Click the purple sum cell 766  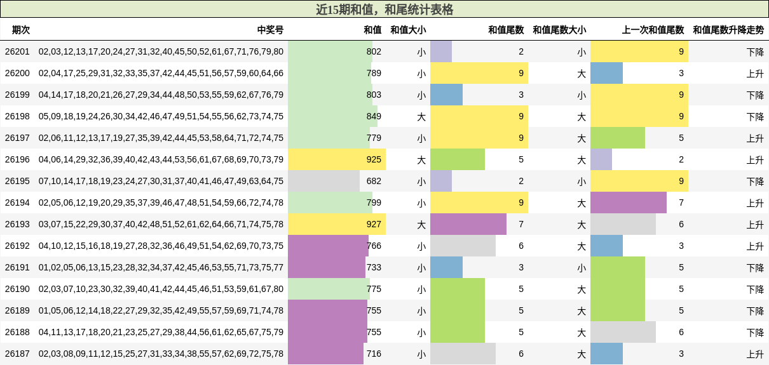337,246
